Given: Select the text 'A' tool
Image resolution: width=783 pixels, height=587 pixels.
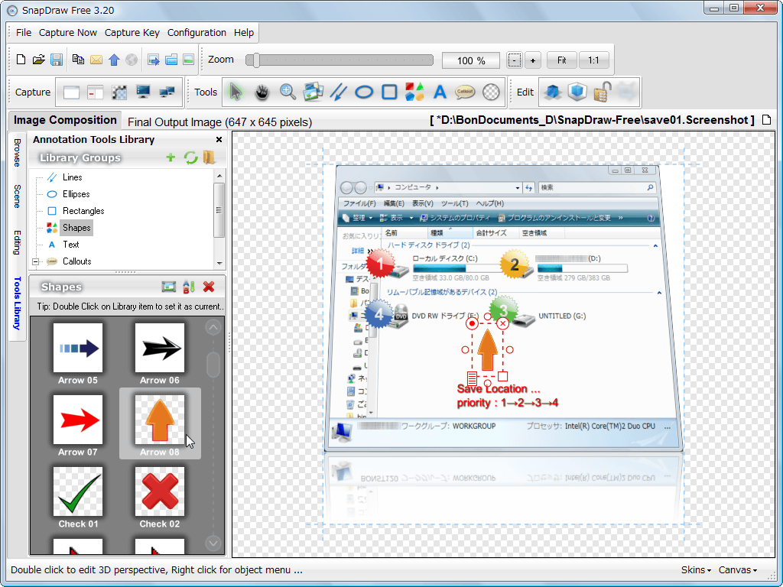Looking at the screenshot, I should coord(440,92).
